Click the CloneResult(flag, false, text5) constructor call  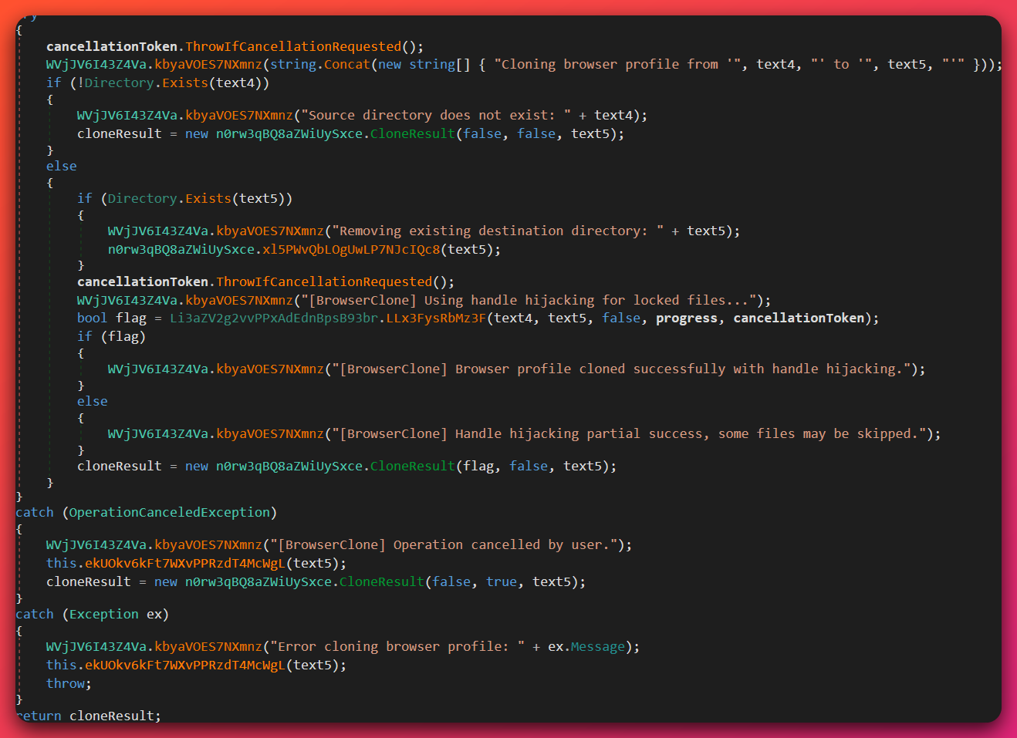[x=493, y=467]
